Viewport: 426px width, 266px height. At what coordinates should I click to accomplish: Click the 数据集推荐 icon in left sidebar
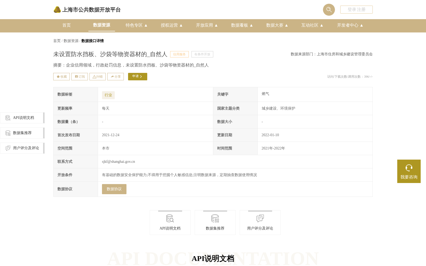pyautogui.click(x=8, y=133)
